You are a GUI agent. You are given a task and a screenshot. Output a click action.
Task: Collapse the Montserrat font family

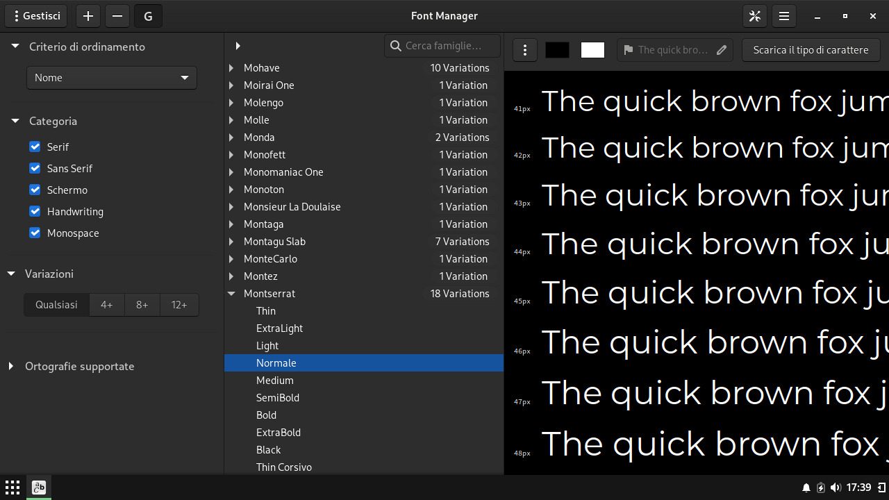click(231, 294)
